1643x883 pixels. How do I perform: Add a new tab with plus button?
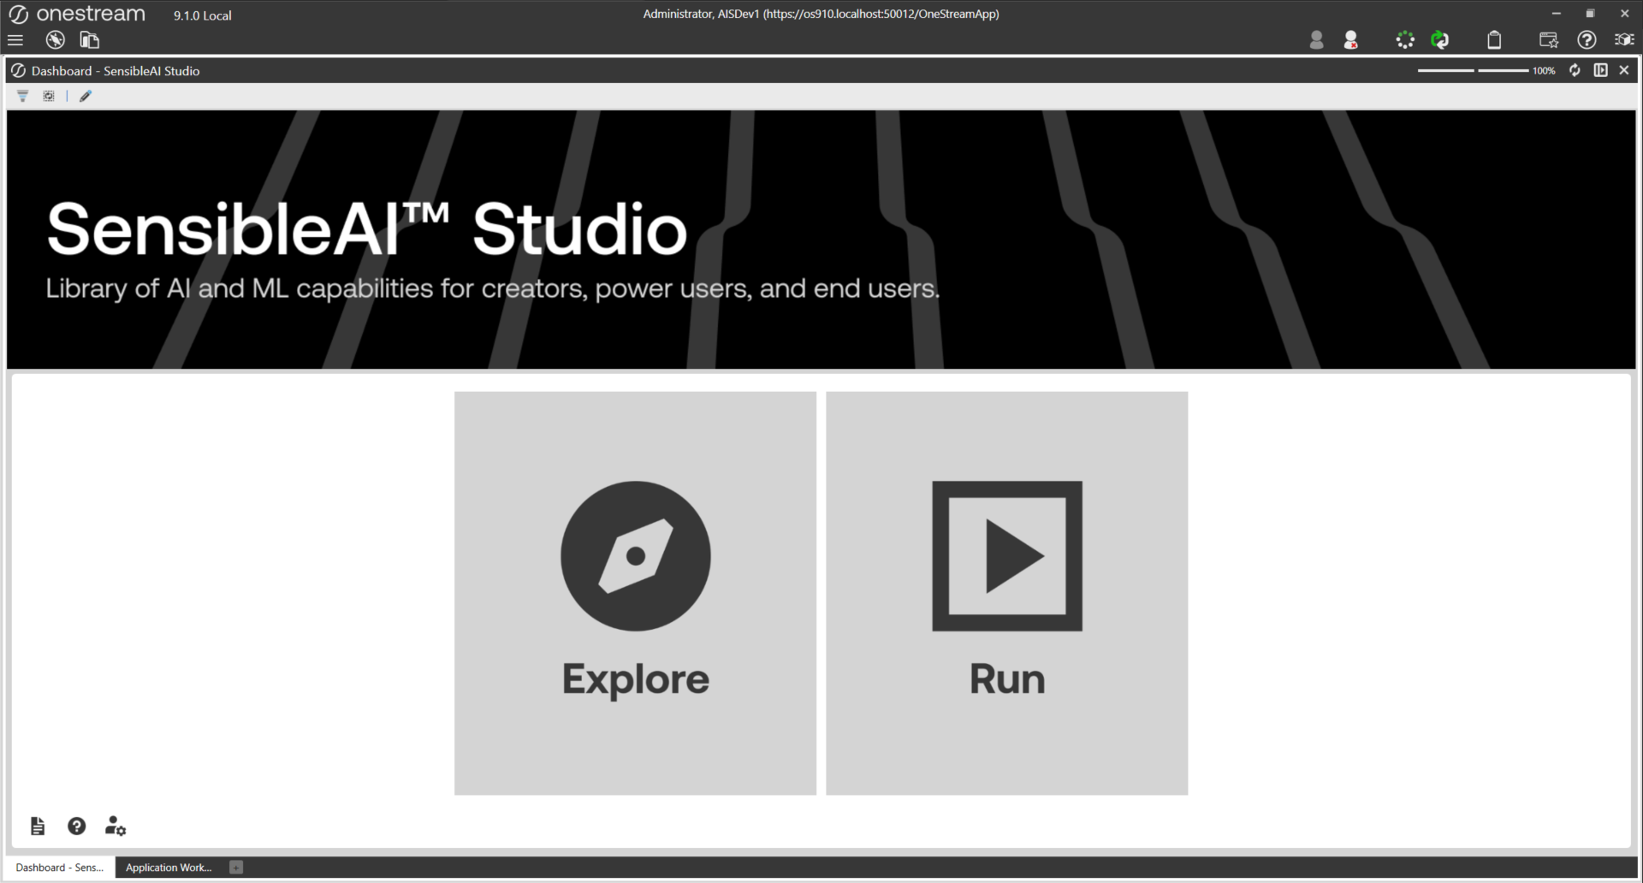click(x=236, y=868)
